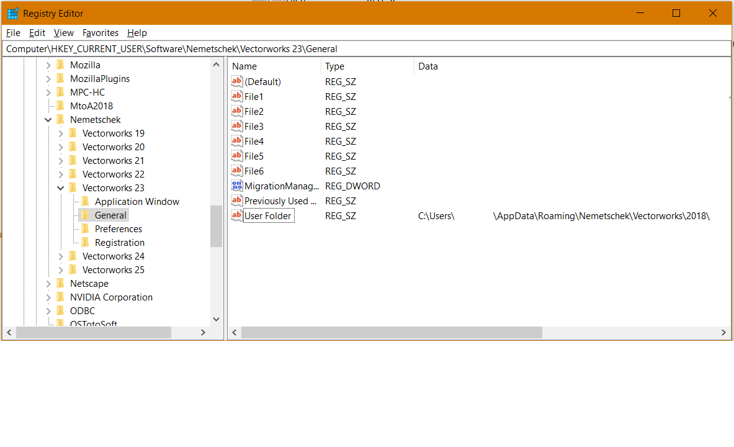The height and width of the screenshot is (447, 734).
Task: Select the Vectorworks 19 key
Action: pyautogui.click(x=113, y=133)
